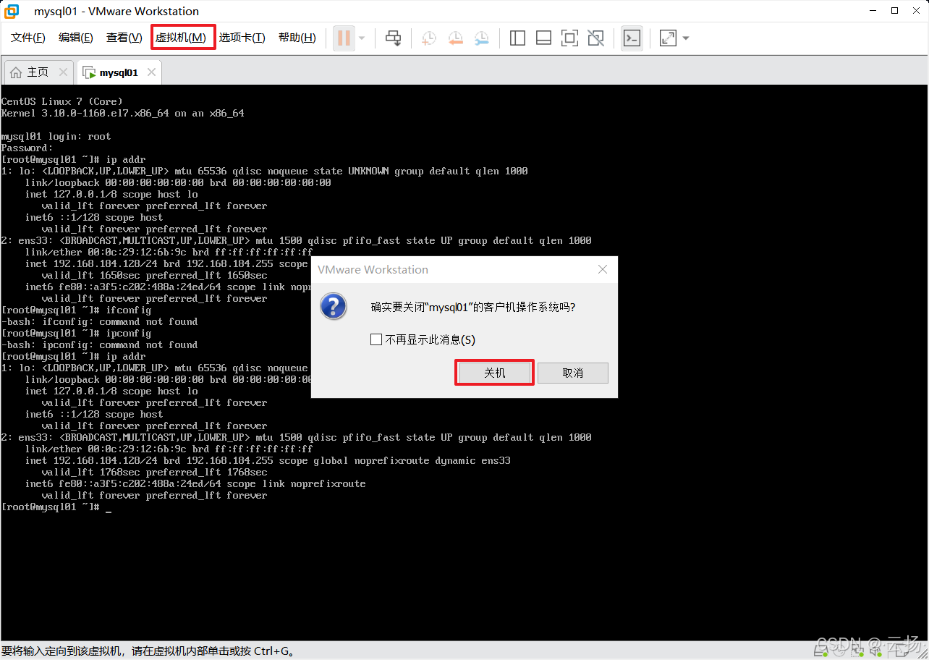This screenshot has width=929, height=660.
Task: Expand the power options dropdown arrow
Action: click(x=362, y=38)
